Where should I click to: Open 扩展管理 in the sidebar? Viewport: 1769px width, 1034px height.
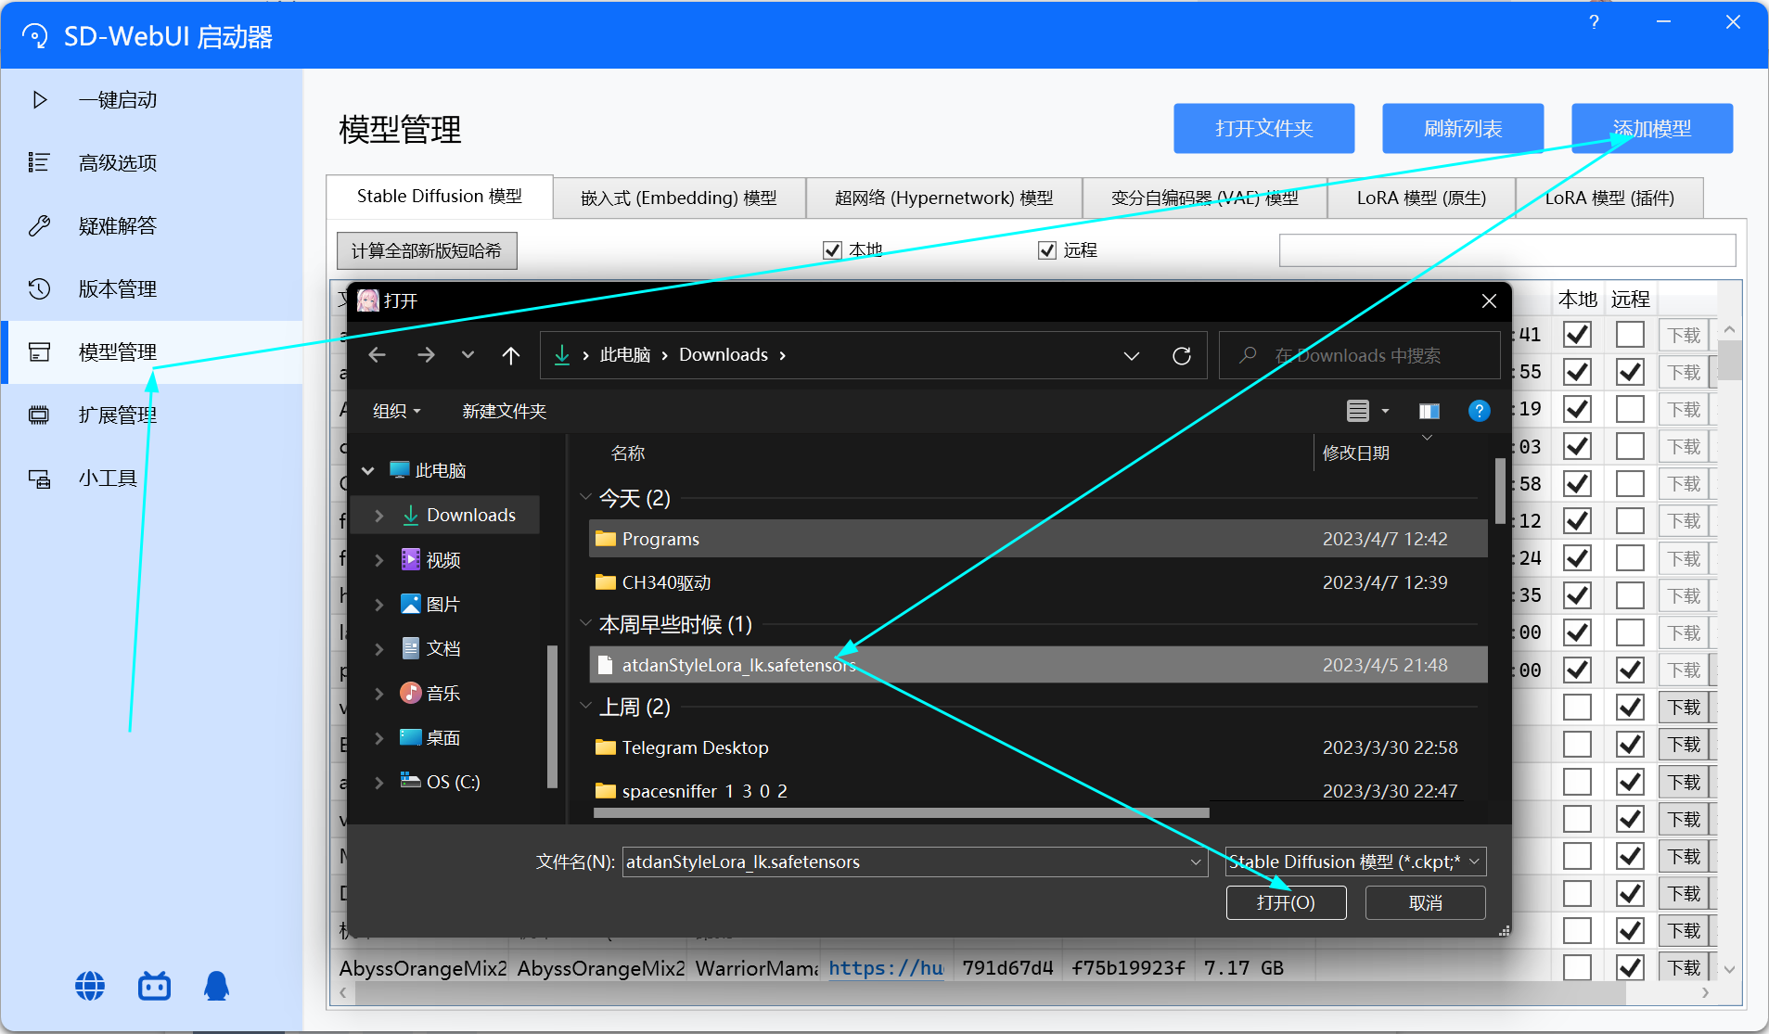(151, 415)
